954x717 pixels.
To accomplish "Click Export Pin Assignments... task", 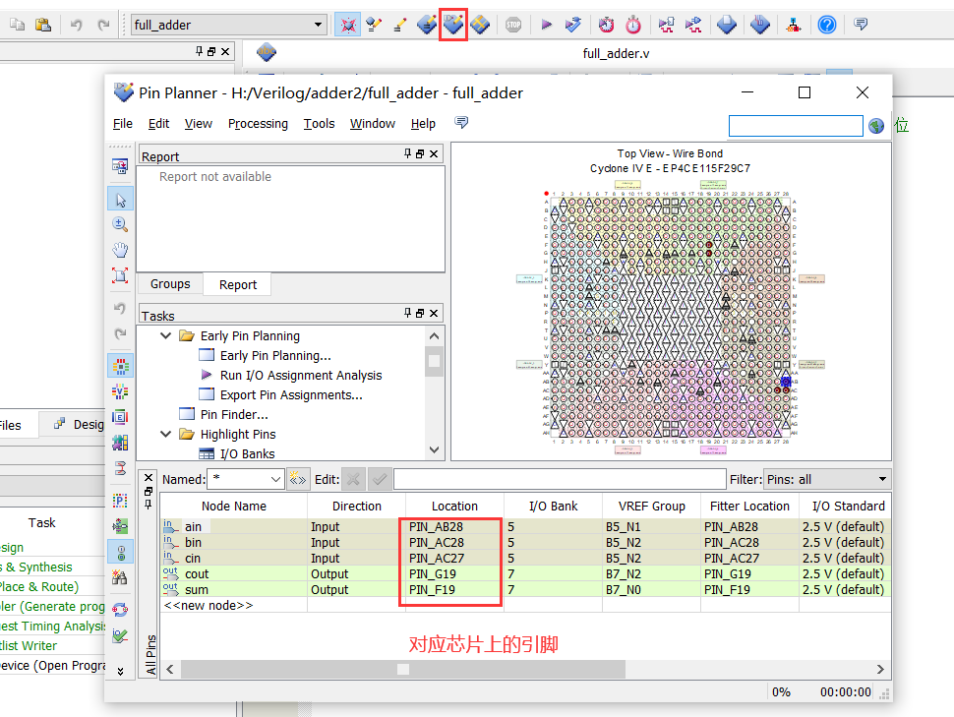I will tap(291, 395).
